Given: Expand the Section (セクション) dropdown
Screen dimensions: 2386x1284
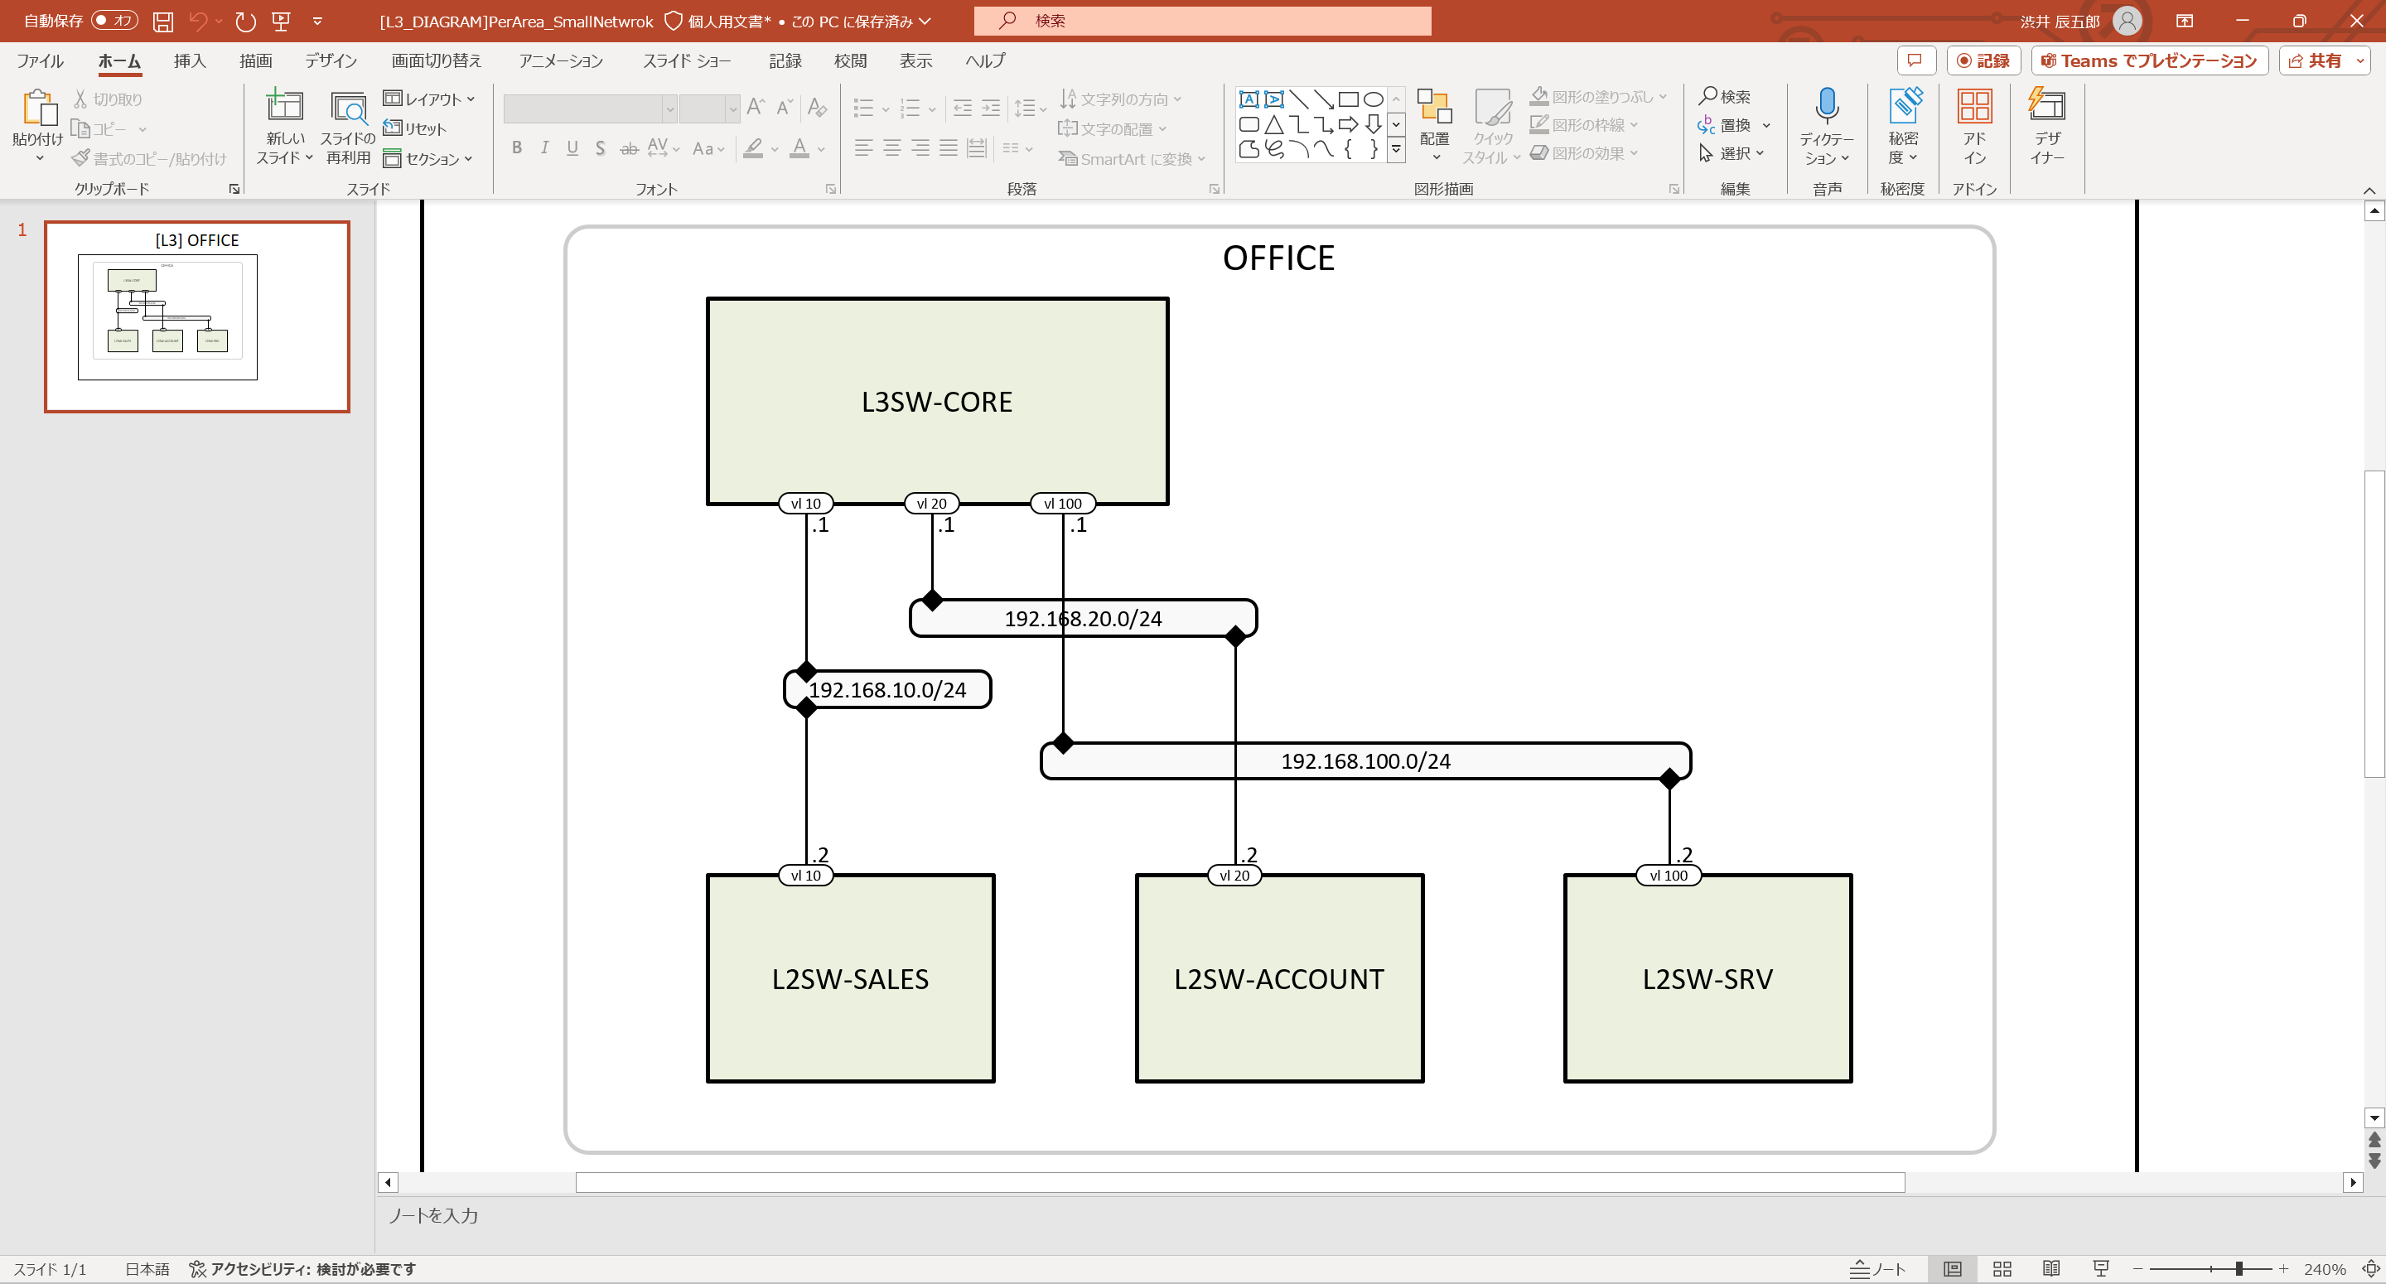Looking at the screenshot, I should pyautogui.click(x=429, y=158).
